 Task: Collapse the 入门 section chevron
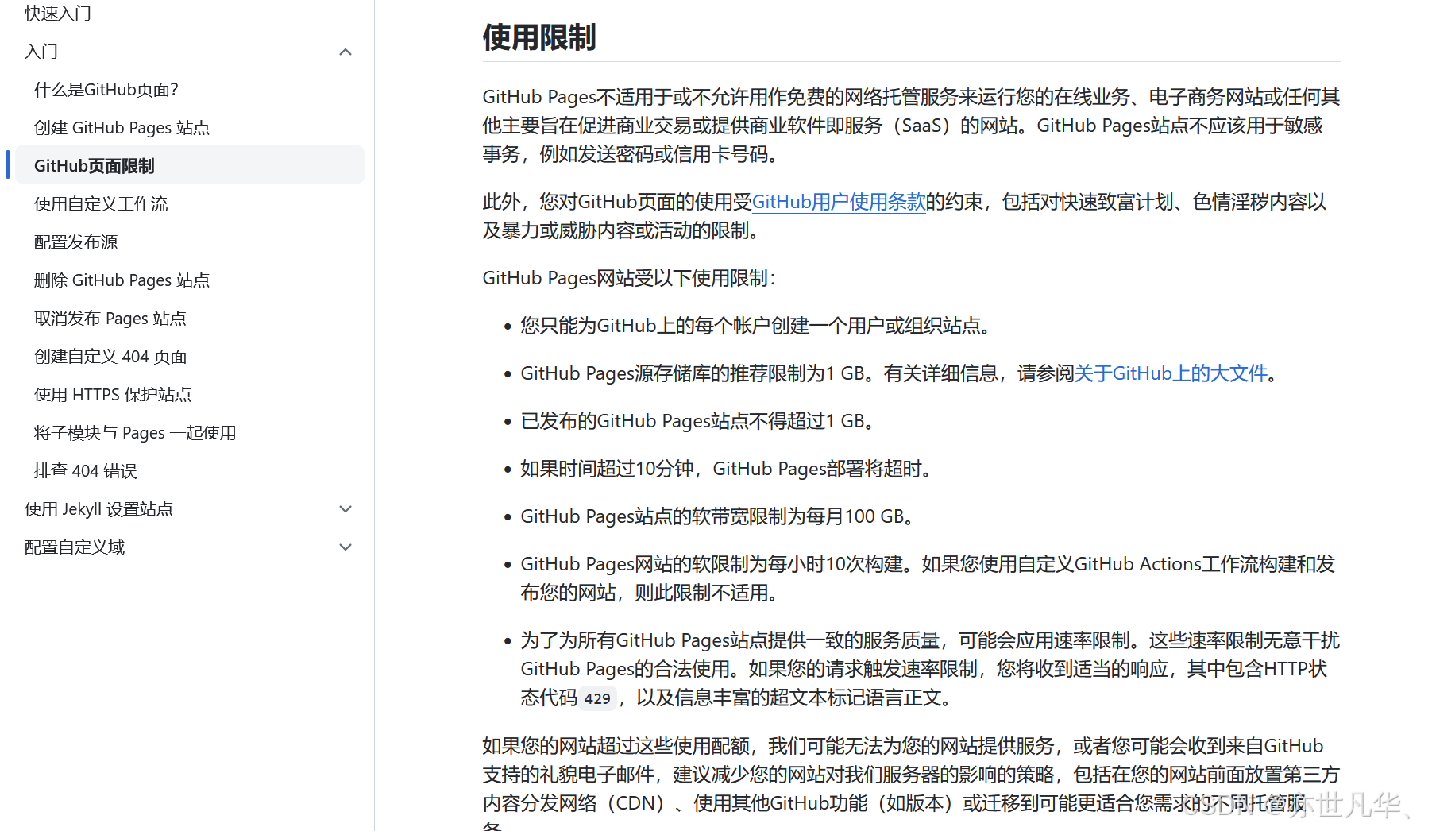pyautogui.click(x=345, y=52)
